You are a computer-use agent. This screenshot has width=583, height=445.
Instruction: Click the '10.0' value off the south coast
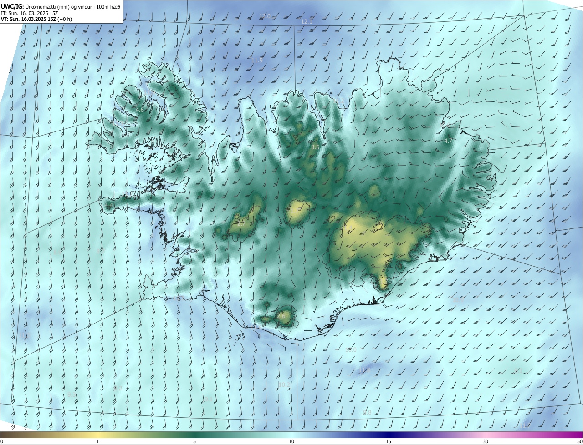coord(351,350)
